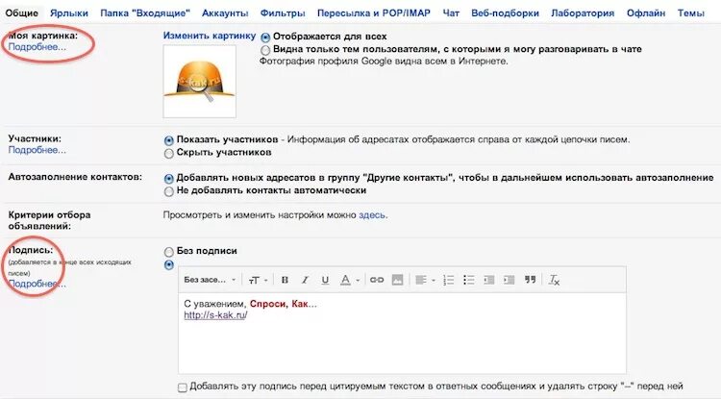
Task: Select 'Не добавлять контакты автоматически' option
Action: click(x=169, y=191)
